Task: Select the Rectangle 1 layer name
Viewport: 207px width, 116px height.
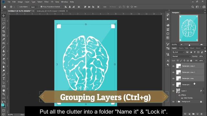Action: [x=186, y=85]
